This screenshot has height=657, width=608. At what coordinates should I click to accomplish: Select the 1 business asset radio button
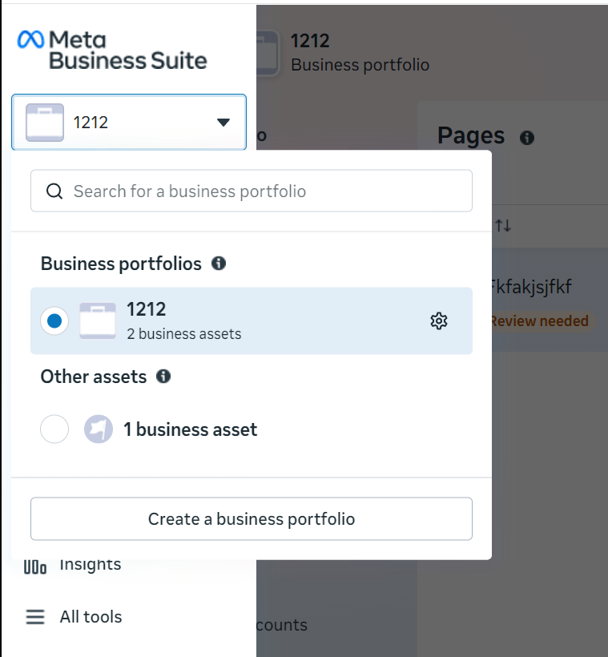click(x=54, y=429)
